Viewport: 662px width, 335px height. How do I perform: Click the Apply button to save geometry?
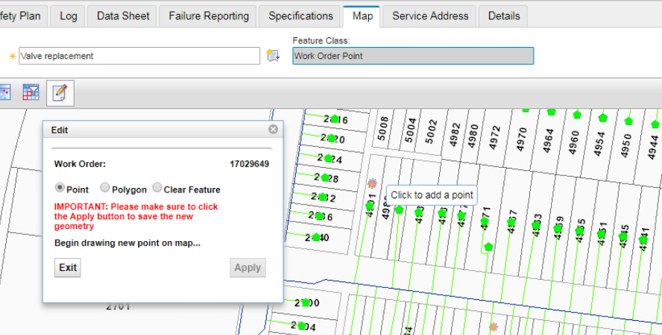[x=248, y=268]
